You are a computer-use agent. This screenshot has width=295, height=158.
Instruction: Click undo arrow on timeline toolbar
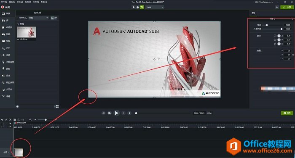point(2,119)
